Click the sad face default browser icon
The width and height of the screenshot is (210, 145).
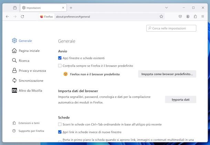click(x=65, y=74)
